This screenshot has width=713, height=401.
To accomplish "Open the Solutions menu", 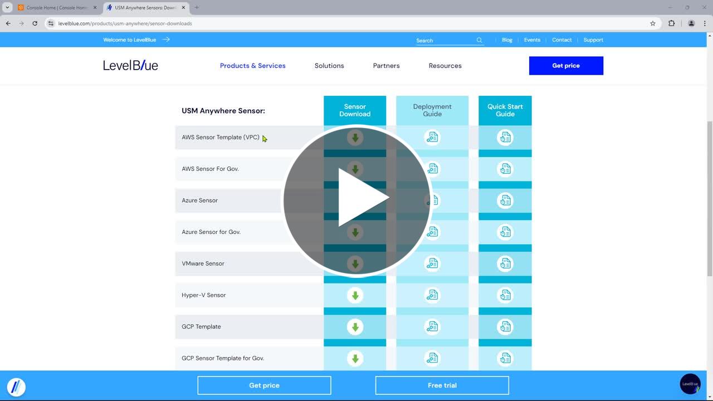I will 329,66.
